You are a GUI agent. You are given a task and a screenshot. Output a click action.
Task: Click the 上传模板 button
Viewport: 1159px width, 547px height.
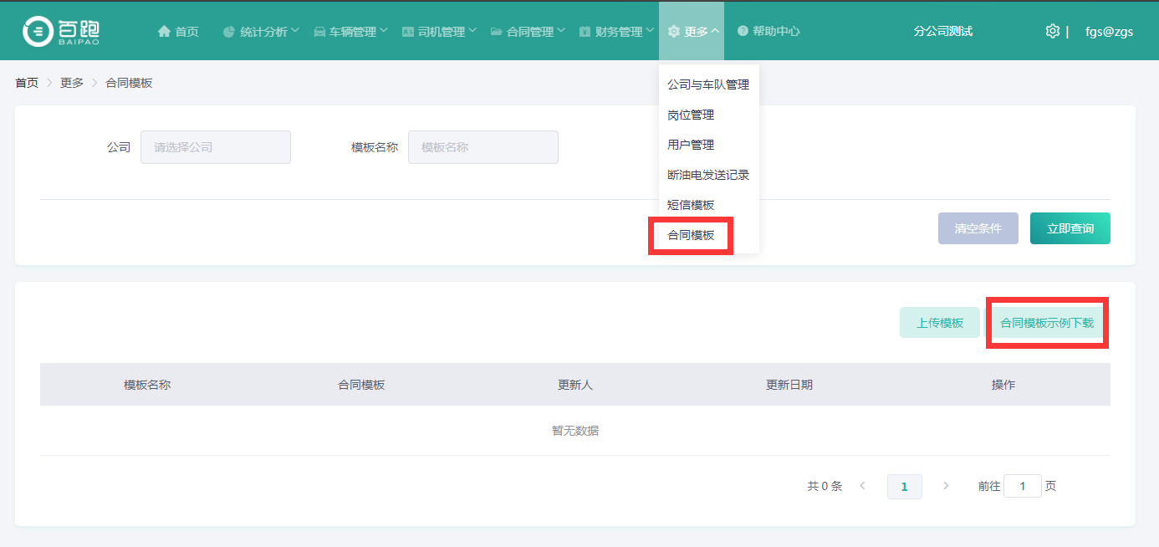[939, 323]
